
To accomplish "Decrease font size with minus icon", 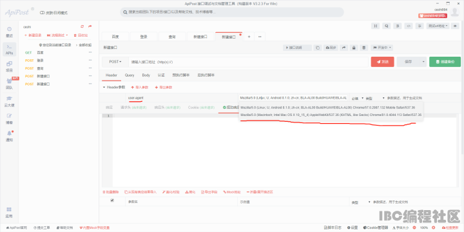I will pyautogui.click(x=414, y=227).
